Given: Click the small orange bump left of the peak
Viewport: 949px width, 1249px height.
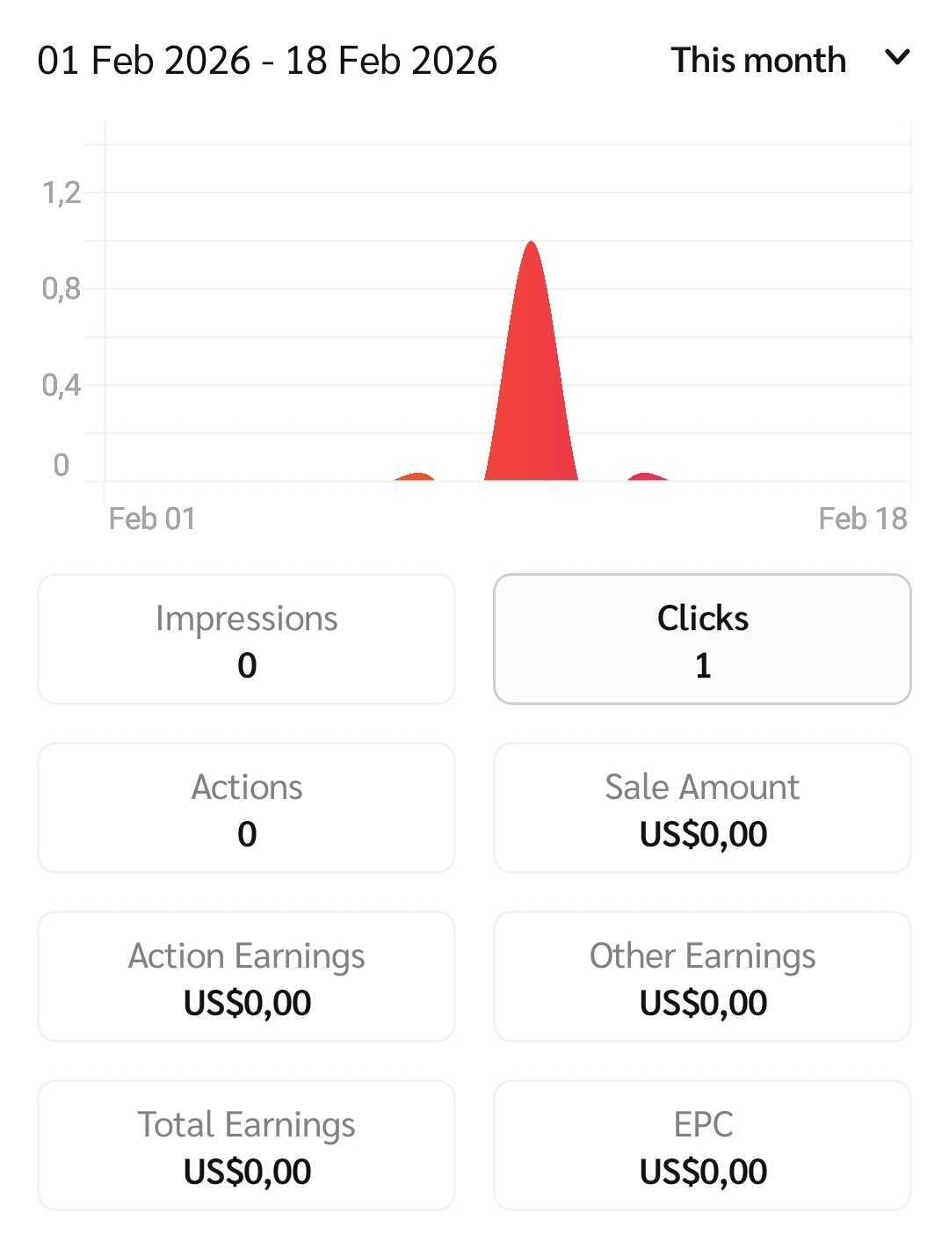Looking at the screenshot, I should [x=415, y=477].
